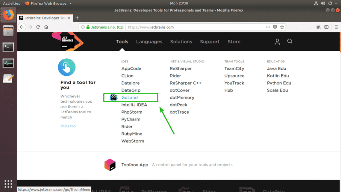Open the IntelliJ IDEA link
This screenshot has height=192, width=341.
click(134, 105)
